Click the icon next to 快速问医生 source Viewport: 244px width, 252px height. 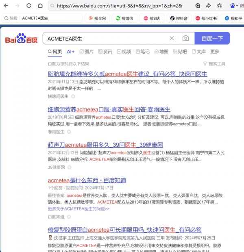pos(73,96)
